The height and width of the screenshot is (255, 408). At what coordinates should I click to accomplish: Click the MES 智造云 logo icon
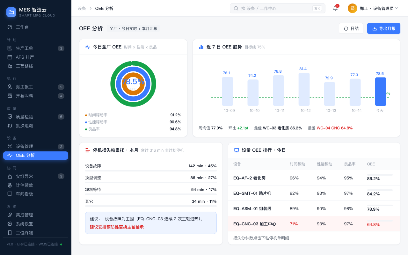pos(11,12)
